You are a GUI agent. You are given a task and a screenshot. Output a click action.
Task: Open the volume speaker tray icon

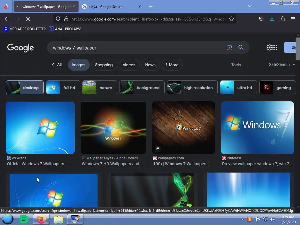click(272, 219)
